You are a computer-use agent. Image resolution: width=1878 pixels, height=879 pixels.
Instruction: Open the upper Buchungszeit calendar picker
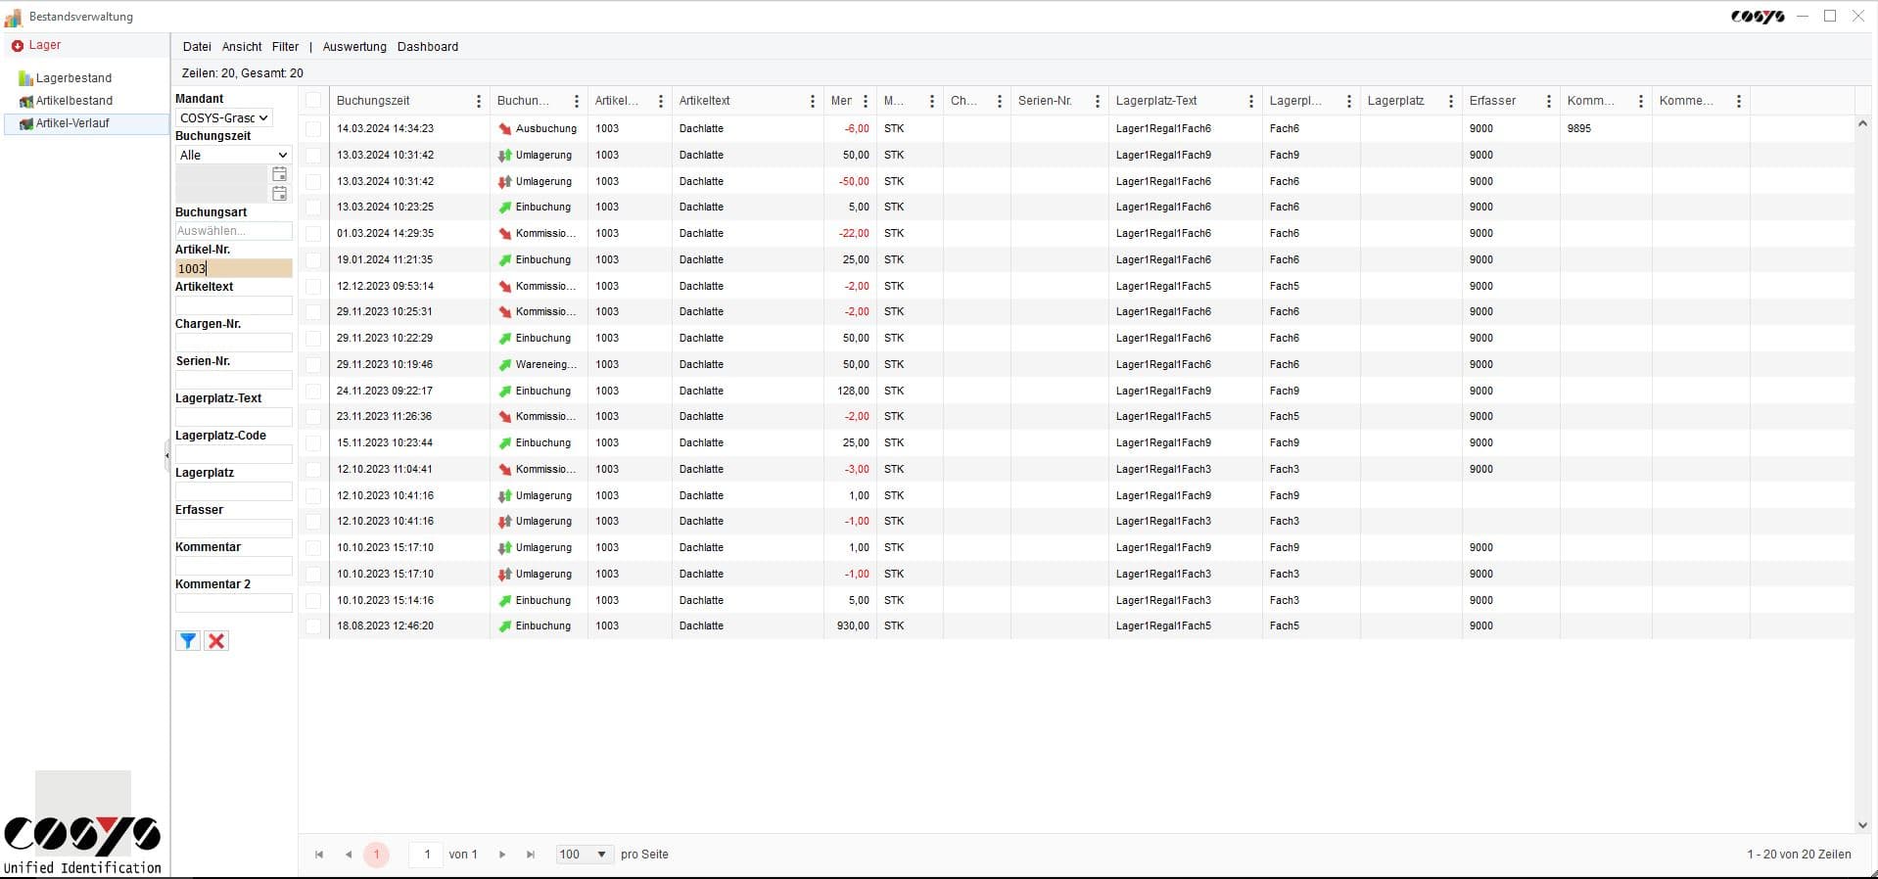tap(279, 173)
